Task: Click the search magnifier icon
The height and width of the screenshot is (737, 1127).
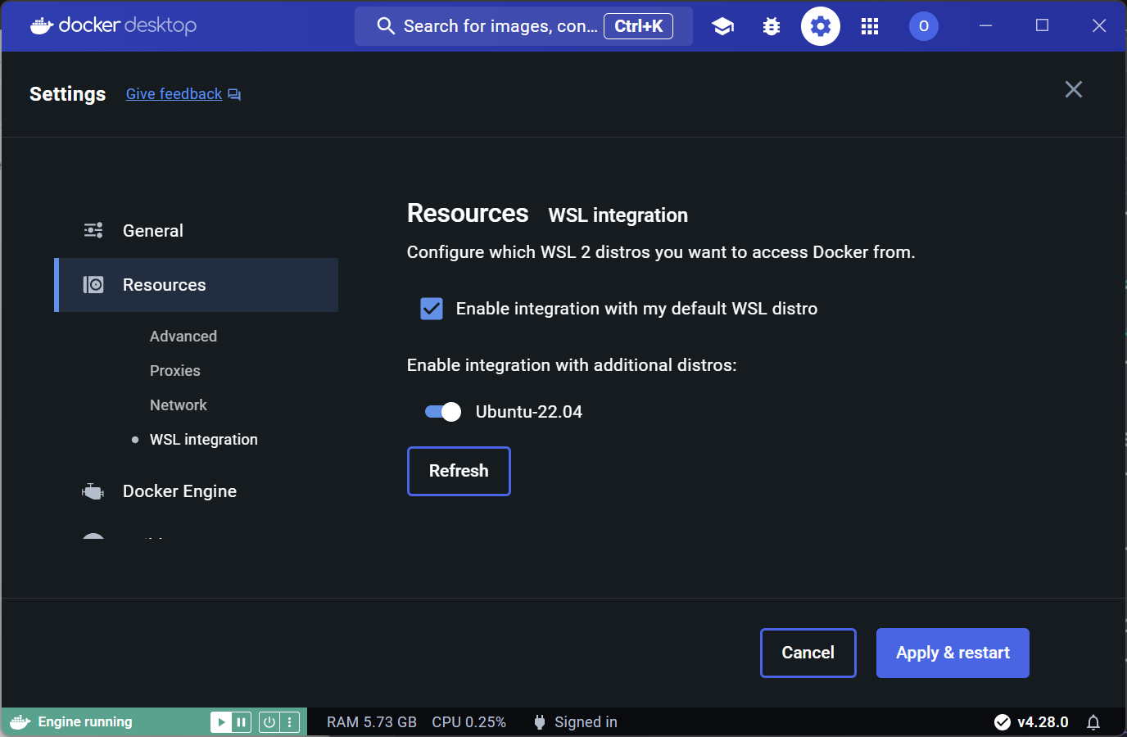Action: pos(386,26)
